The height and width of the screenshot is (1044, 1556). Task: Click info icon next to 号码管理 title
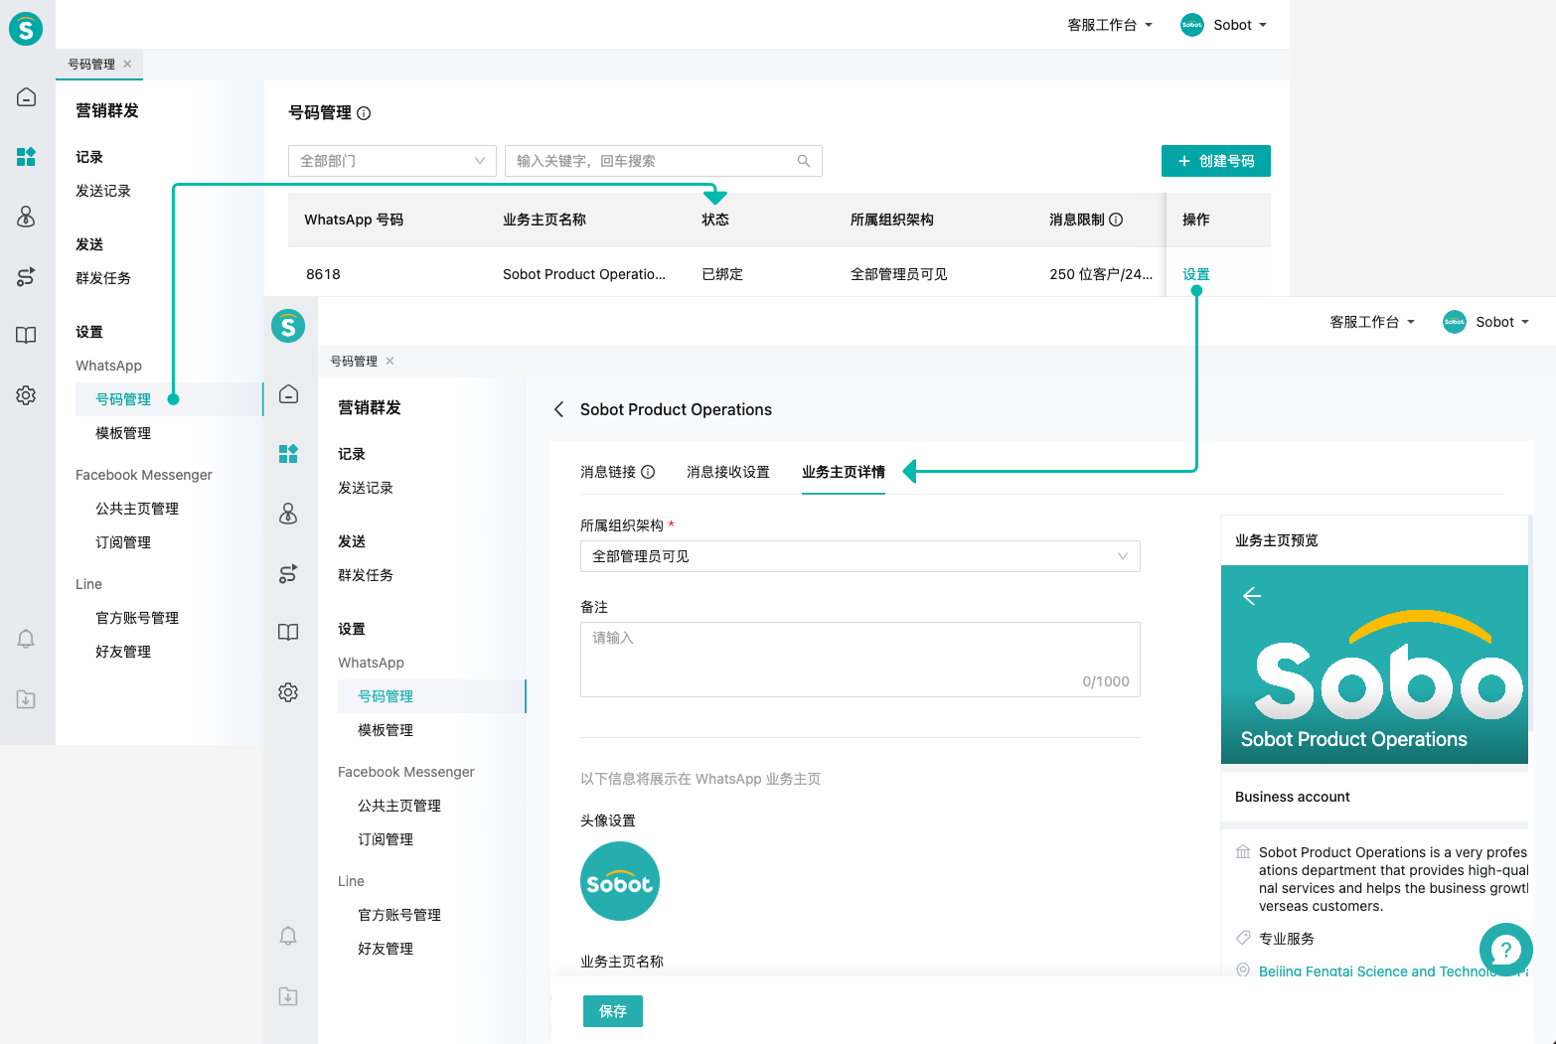364,113
